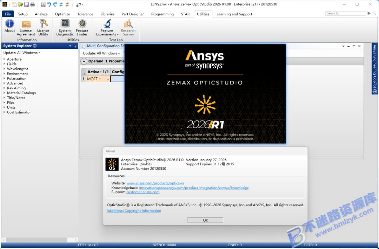
Task: Open the License Agreement
Action: coord(26,28)
